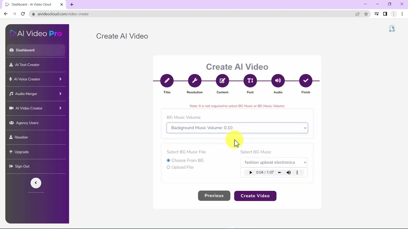
Task: Click the Audio step speaker icon
Action: tap(278, 81)
